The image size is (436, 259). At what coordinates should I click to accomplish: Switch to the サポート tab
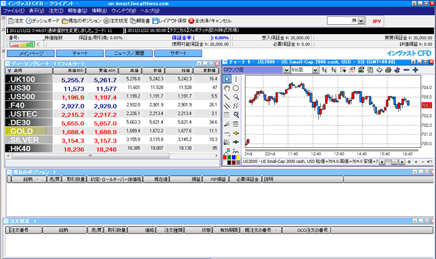click(x=178, y=54)
